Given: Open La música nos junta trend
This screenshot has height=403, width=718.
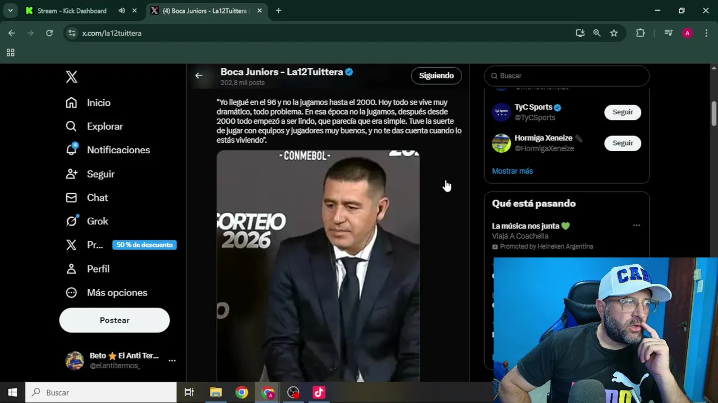Looking at the screenshot, I should point(531,226).
